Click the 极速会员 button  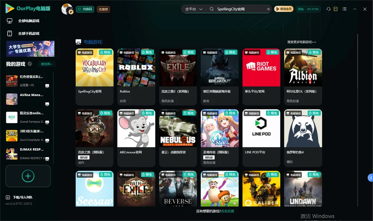pos(284,9)
